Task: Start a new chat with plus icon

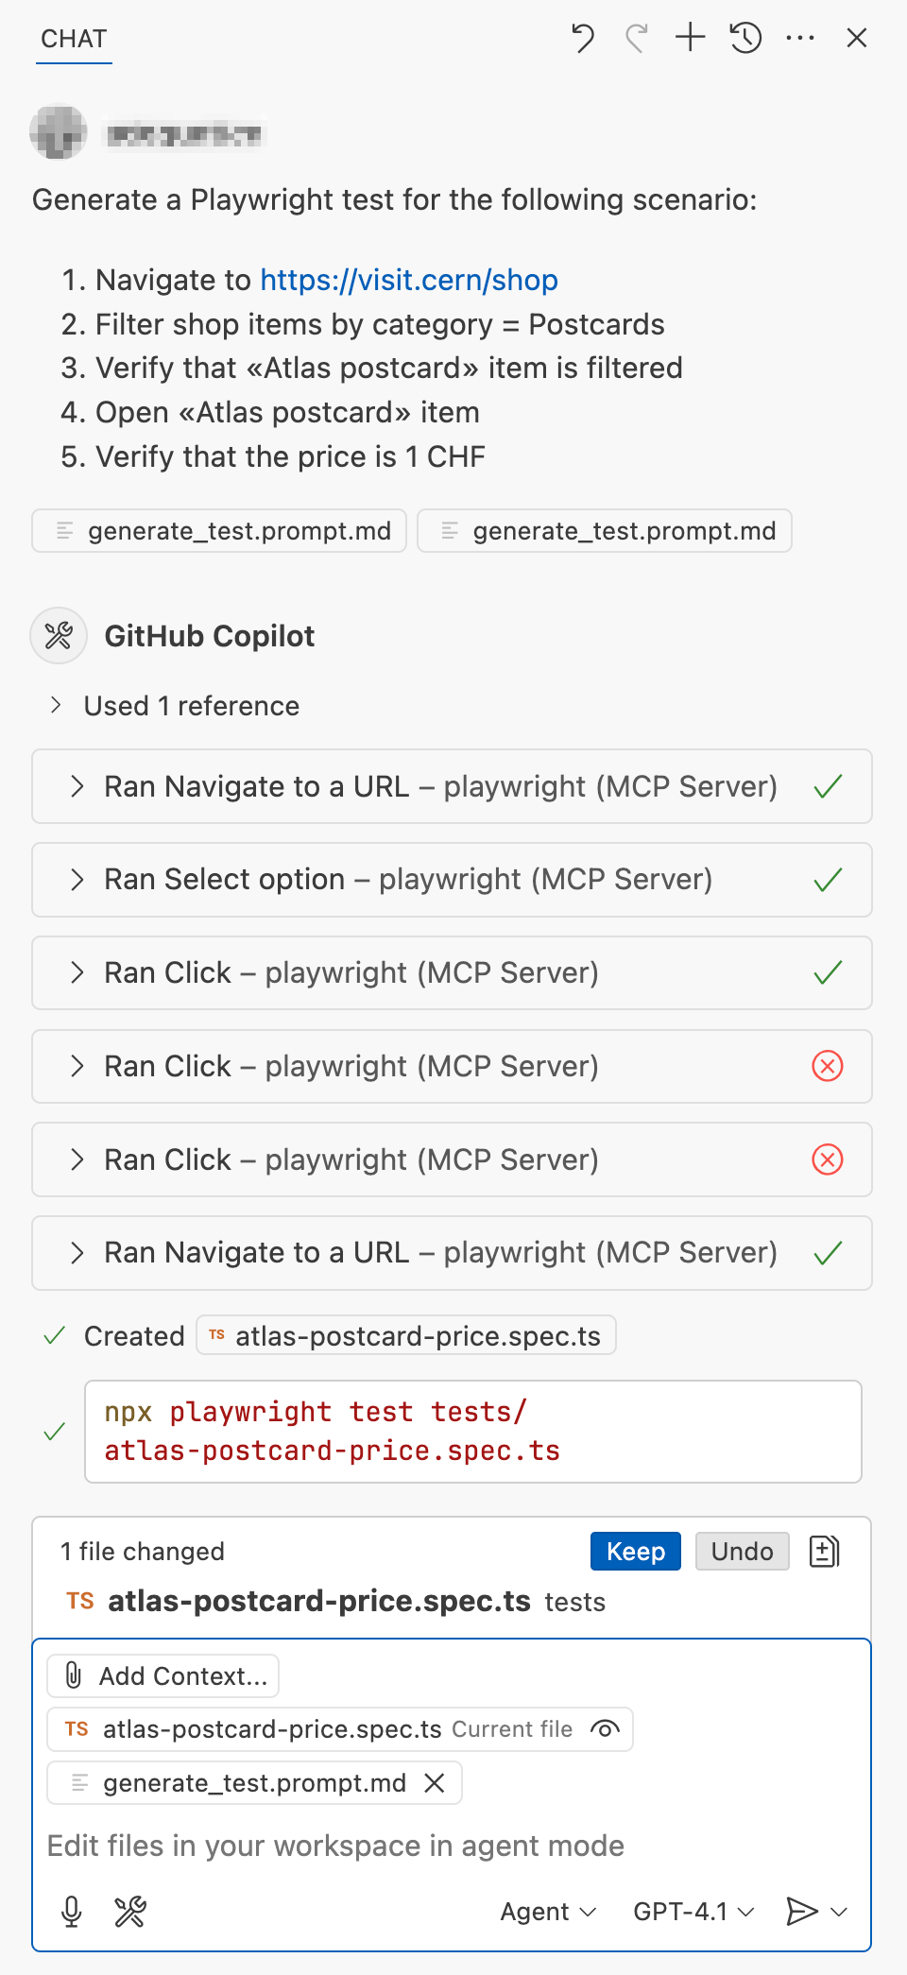Action: pos(691,38)
